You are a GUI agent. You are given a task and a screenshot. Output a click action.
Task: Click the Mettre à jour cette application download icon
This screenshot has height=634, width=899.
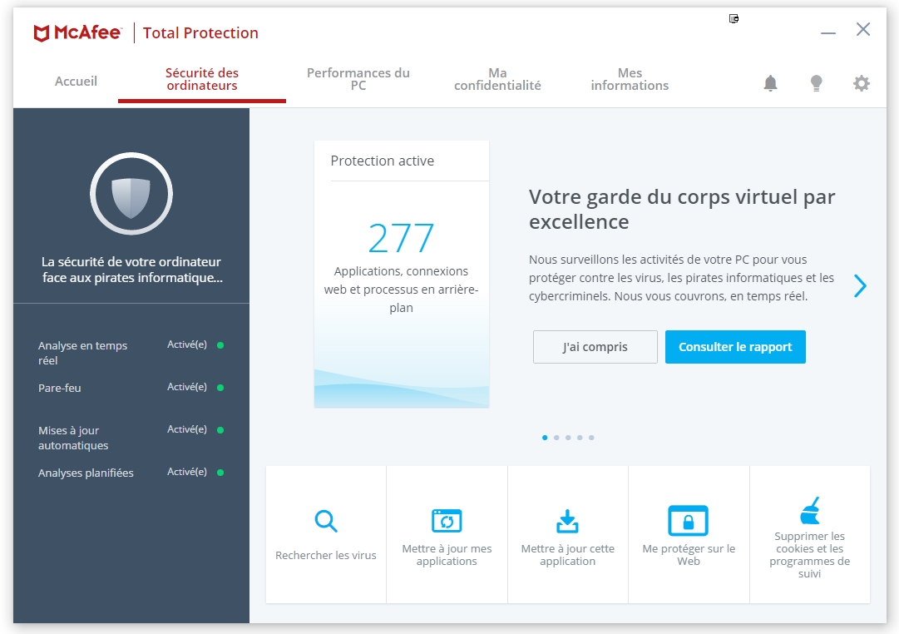pyautogui.click(x=567, y=521)
